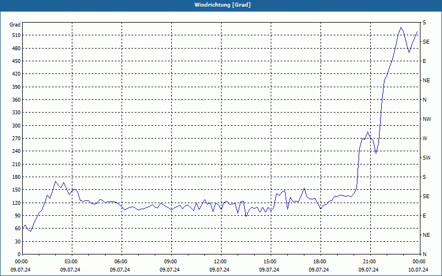Select the 510 y-axis value

click(x=17, y=35)
